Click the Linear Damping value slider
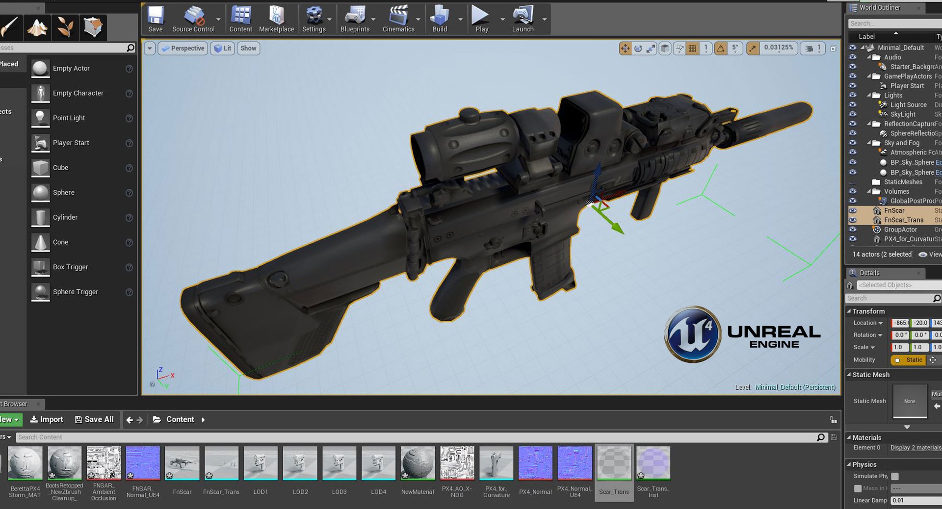Viewport: 942px width, 509px height. (916, 501)
